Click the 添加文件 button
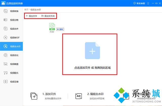Image resolution: width=162 pixels, height=106 pixels. coord(31,16)
